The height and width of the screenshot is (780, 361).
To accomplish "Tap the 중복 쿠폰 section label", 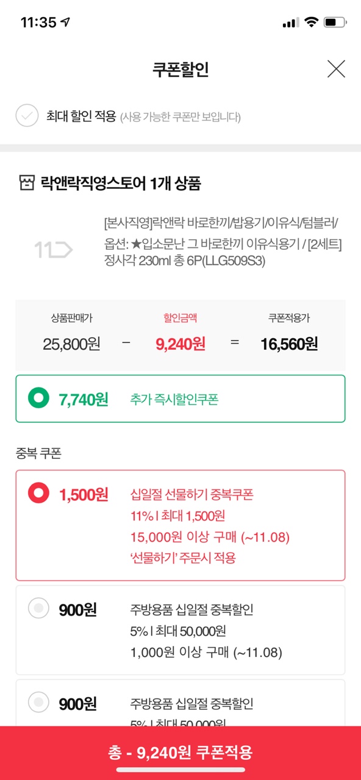I will pyautogui.click(x=38, y=453).
